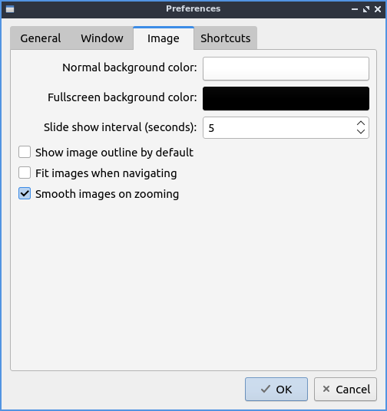Open the window menu icon in title bar
The width and height of the screenshot is (387, 411).
(10, 9)
